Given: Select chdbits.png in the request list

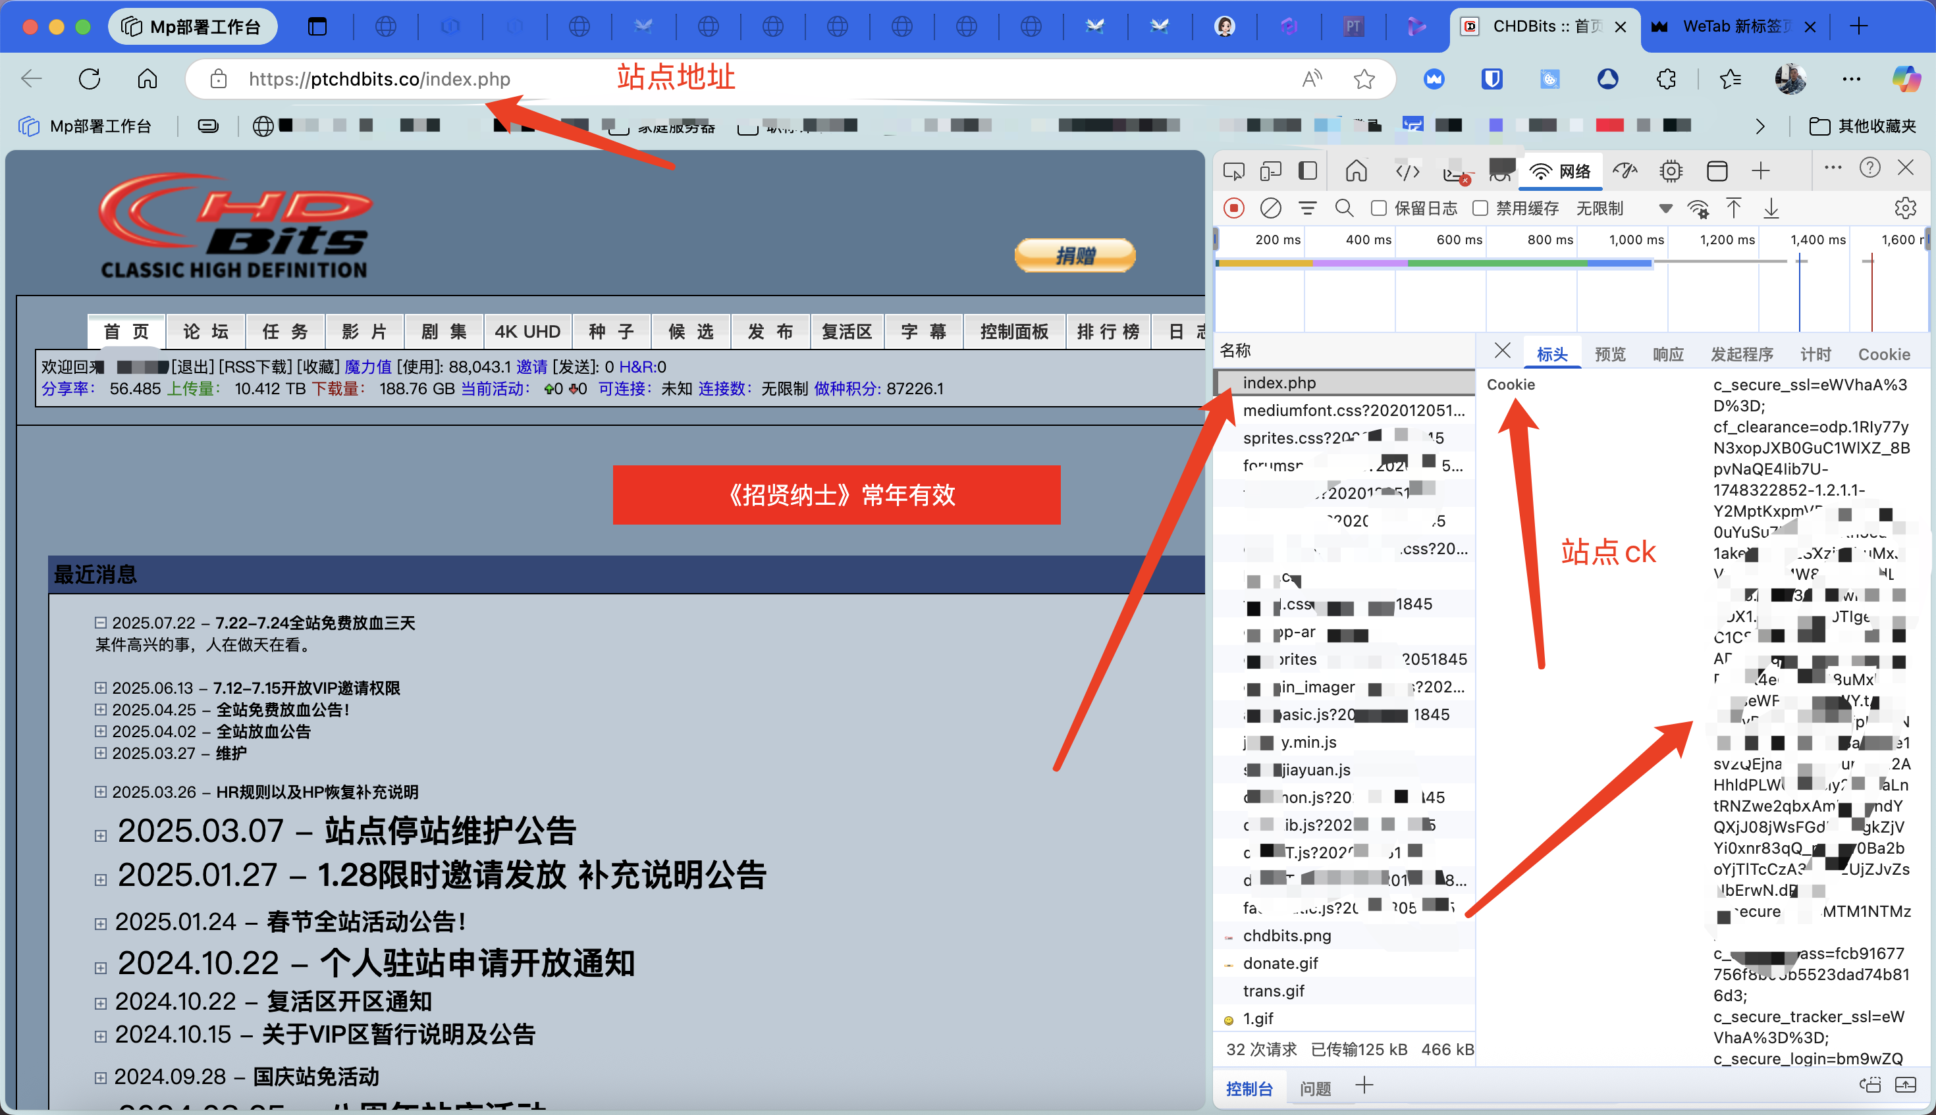Looking at the screenshot, I should click(1345, 935).
